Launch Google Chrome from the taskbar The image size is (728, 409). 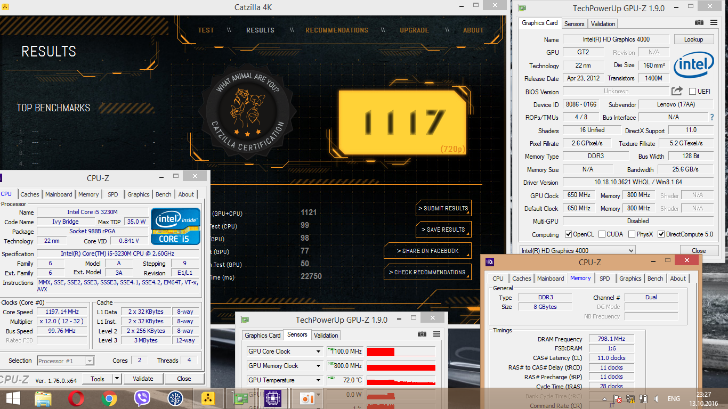tap(109, 398)
